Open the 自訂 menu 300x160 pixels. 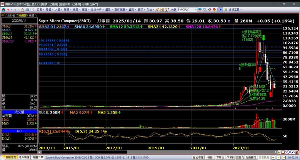(x=142, y=10)
